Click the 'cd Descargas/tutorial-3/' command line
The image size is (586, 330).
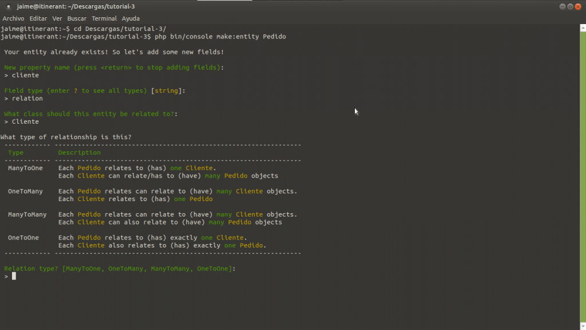[120, 29]
